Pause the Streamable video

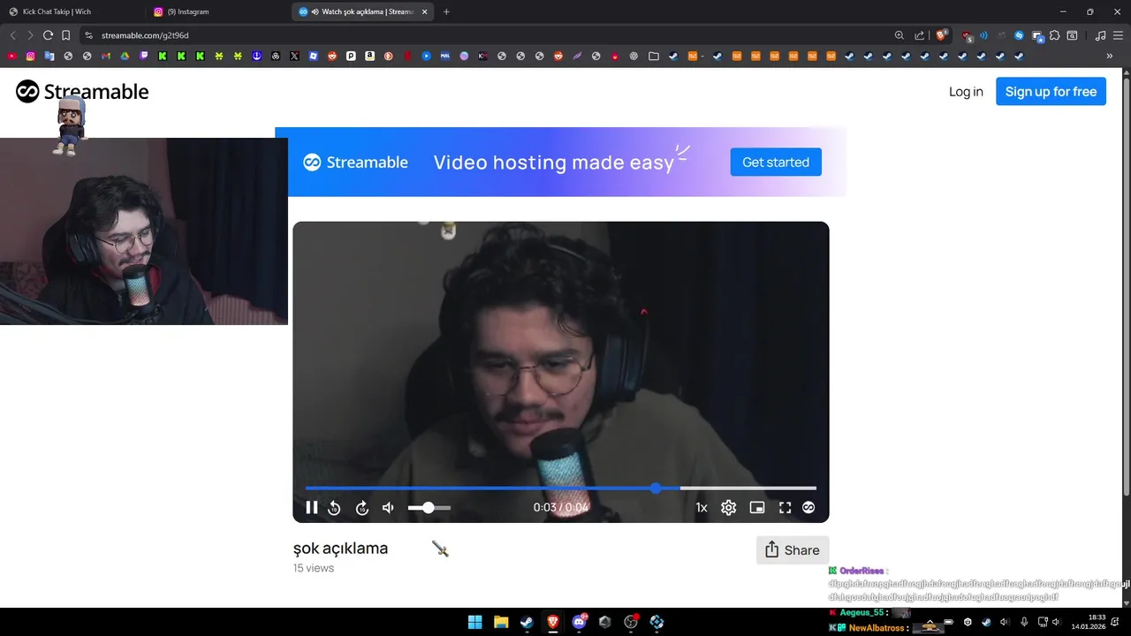pos(312,507)
